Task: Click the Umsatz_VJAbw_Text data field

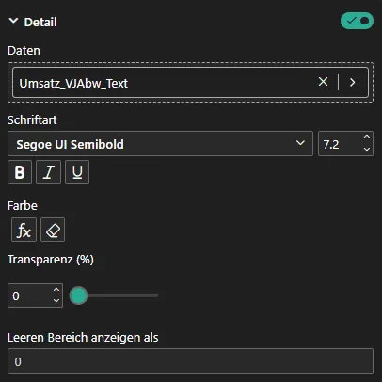Action: [x=190, y=83]
